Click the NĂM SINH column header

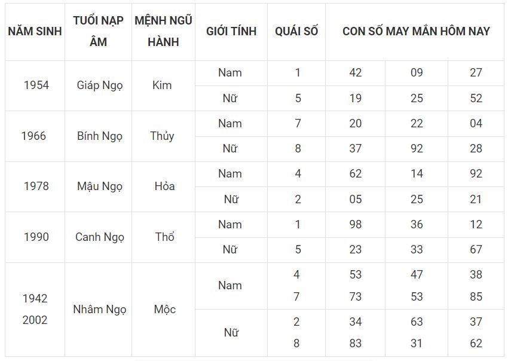pos(35,31)
